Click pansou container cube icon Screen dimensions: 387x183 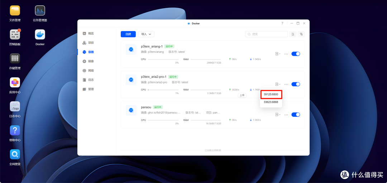click(131, 110)
